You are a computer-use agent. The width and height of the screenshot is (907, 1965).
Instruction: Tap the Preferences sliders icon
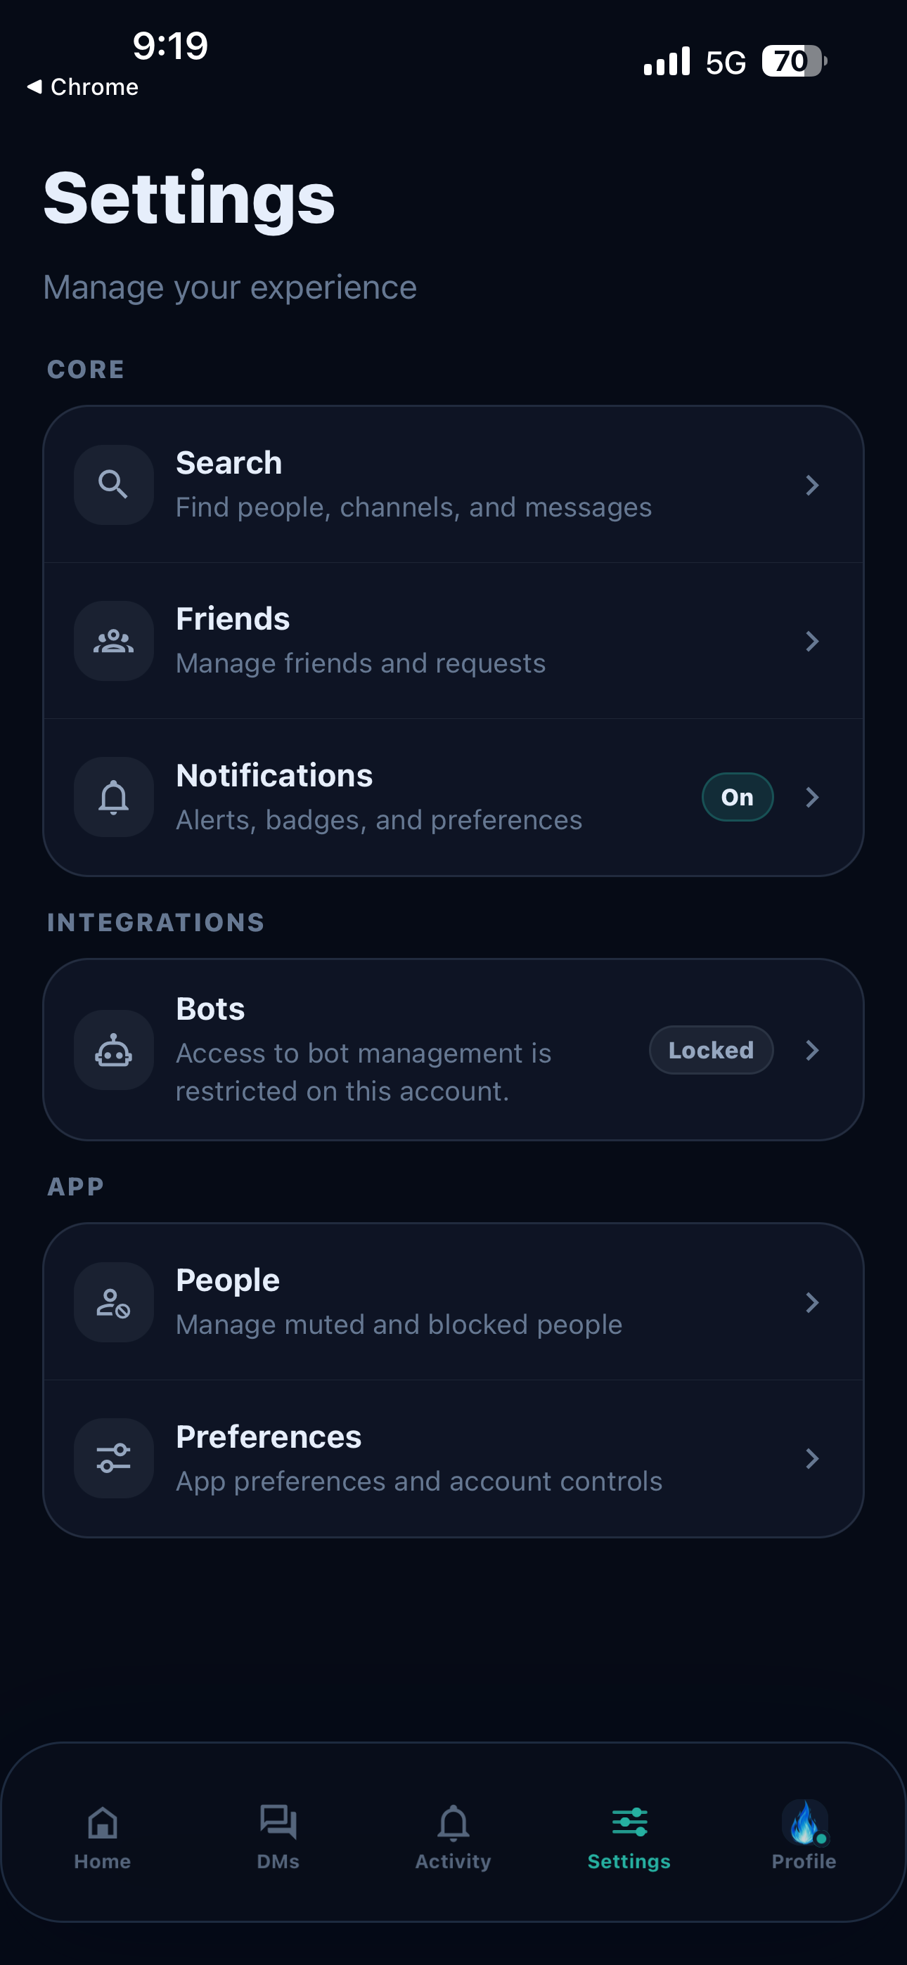[113, 1458]
